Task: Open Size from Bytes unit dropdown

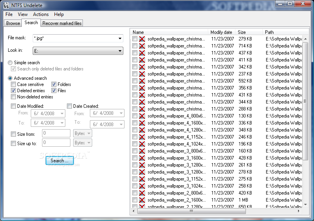Action: (82, 133)
